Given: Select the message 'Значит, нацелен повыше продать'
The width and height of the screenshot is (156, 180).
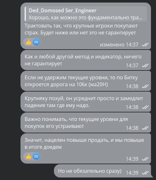Looking at the screenshot, I should pyautogui.click(x=86, y=148).
